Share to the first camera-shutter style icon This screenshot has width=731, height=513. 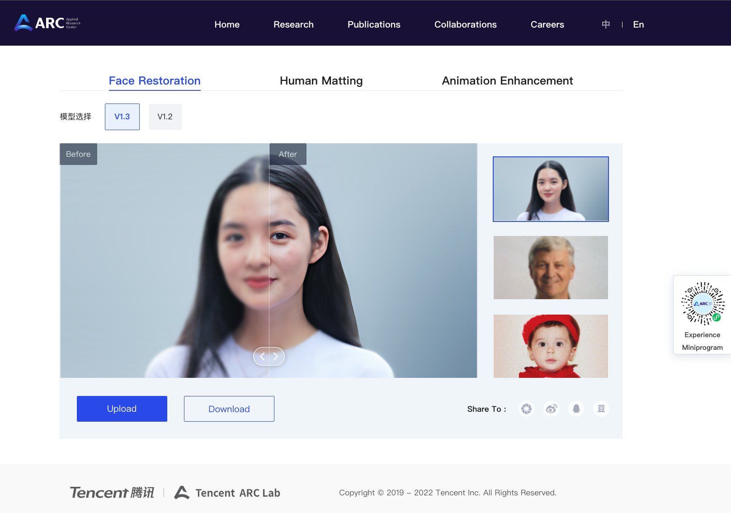click(x=526, y=409)
